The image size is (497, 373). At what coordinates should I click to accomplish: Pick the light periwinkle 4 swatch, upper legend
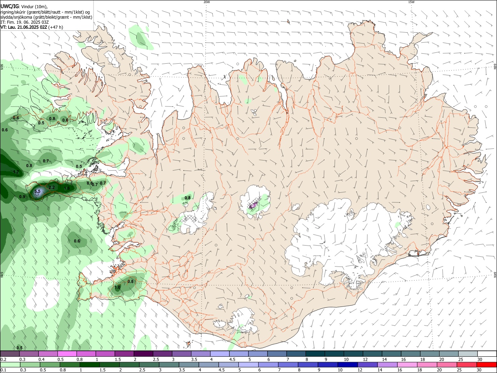[x=219, y=354]
